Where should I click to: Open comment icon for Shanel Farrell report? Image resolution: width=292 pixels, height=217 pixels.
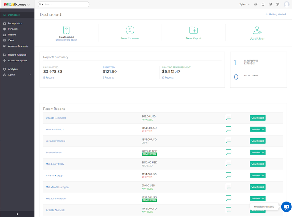228,152
